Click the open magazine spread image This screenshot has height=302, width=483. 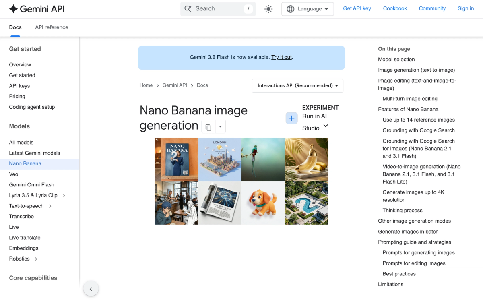(220, 203)
